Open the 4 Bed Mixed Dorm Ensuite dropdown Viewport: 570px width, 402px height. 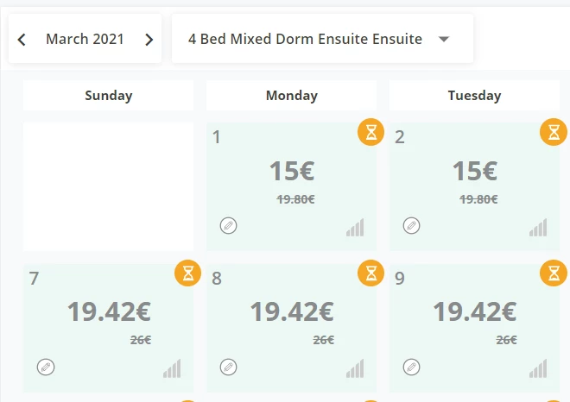[322, 39]
